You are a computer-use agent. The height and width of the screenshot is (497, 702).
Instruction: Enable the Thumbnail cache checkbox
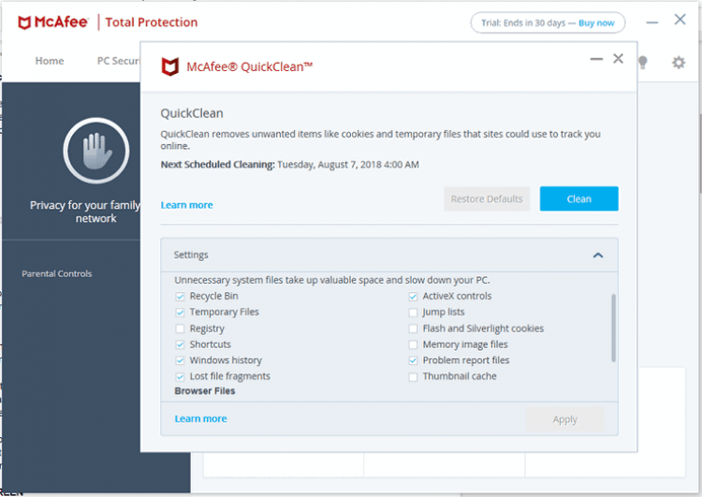414,376
